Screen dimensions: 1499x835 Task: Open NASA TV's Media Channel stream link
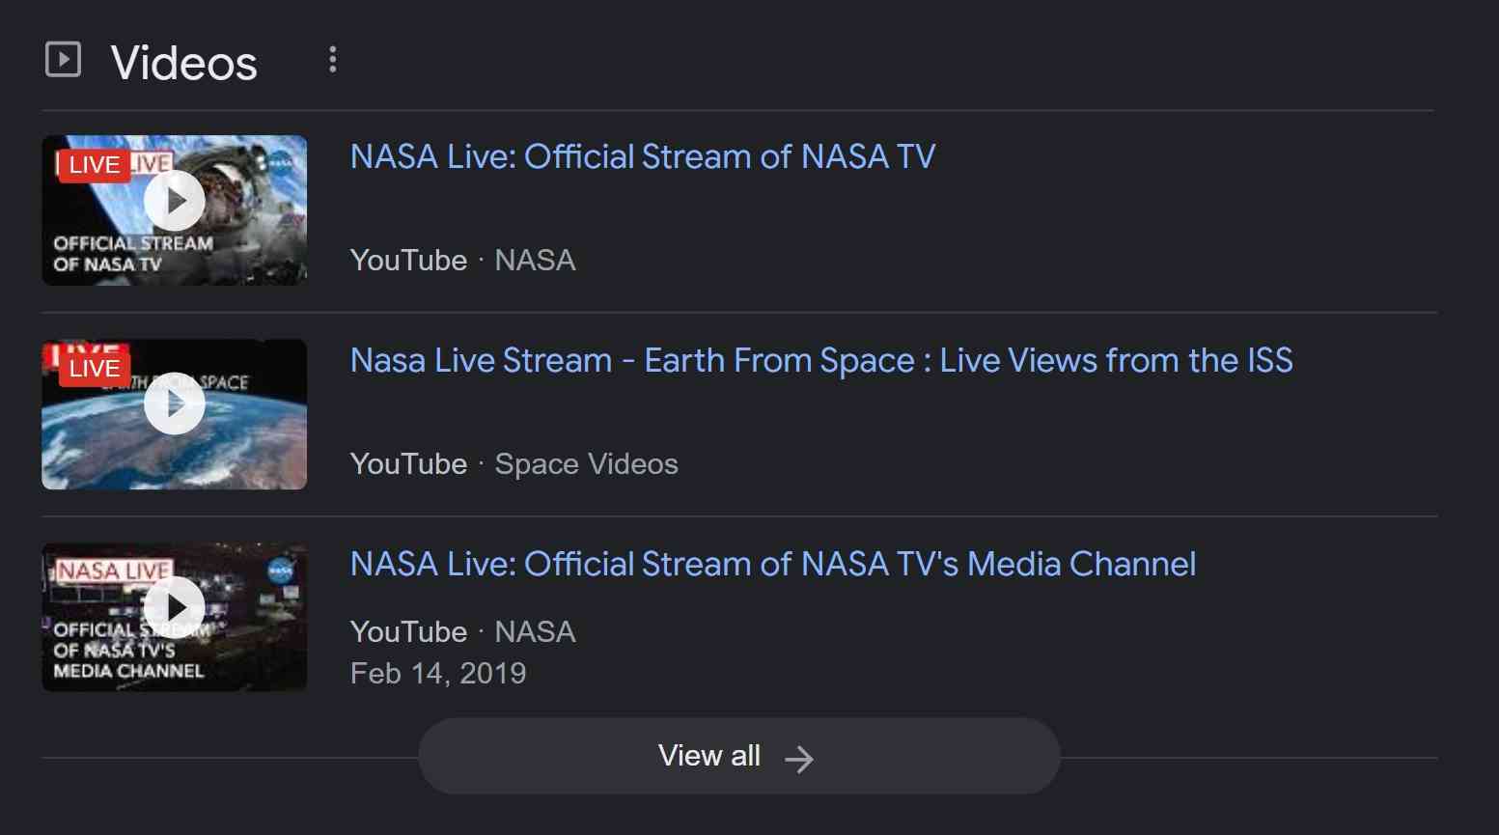pos(771,564)
